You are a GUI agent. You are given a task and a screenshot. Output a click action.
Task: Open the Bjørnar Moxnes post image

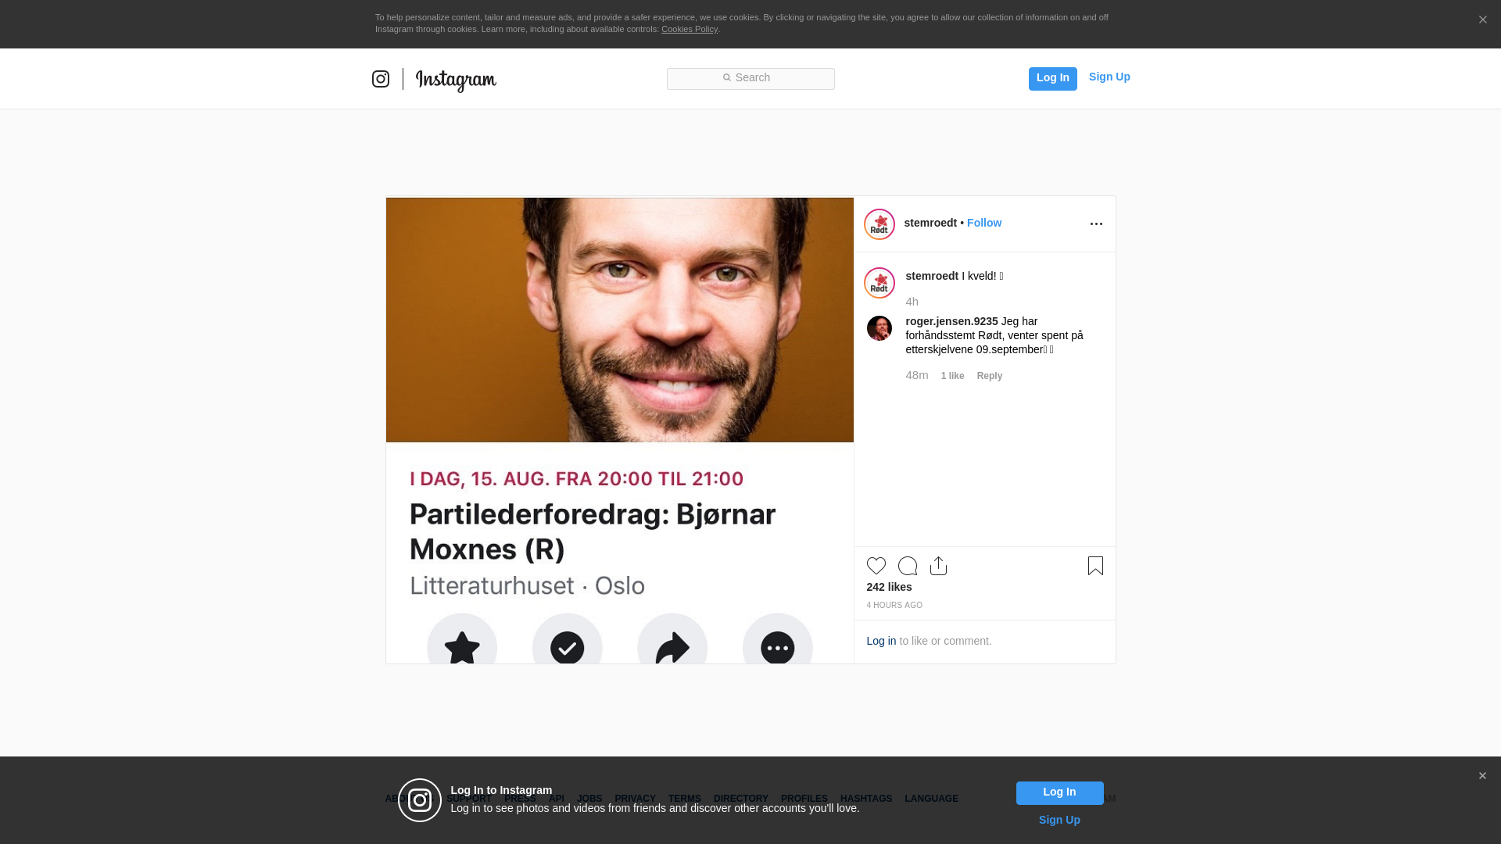620,430
